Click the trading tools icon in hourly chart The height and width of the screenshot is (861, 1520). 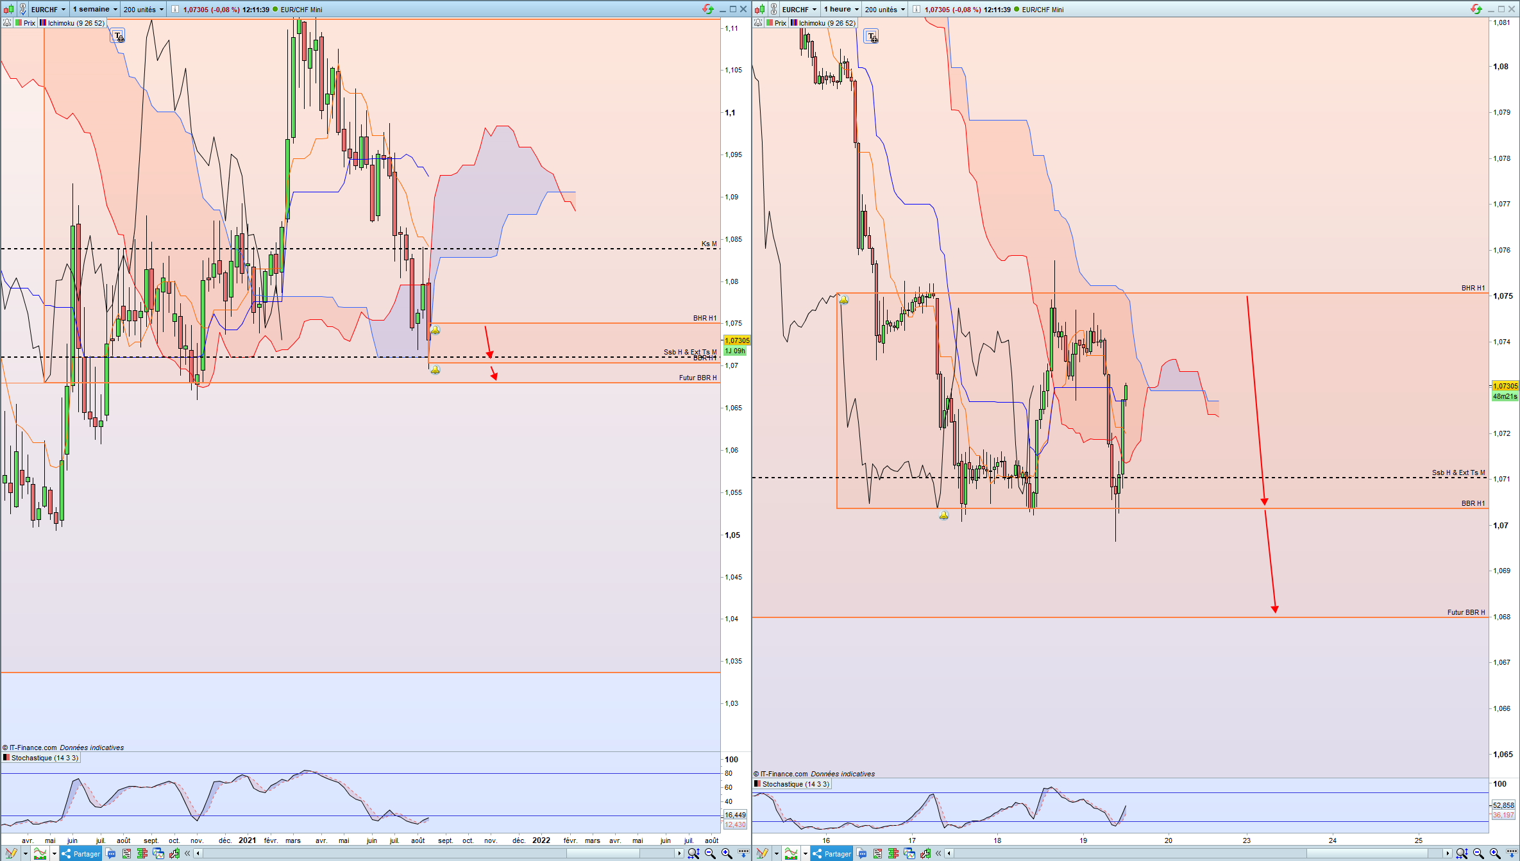click(925, 853)
